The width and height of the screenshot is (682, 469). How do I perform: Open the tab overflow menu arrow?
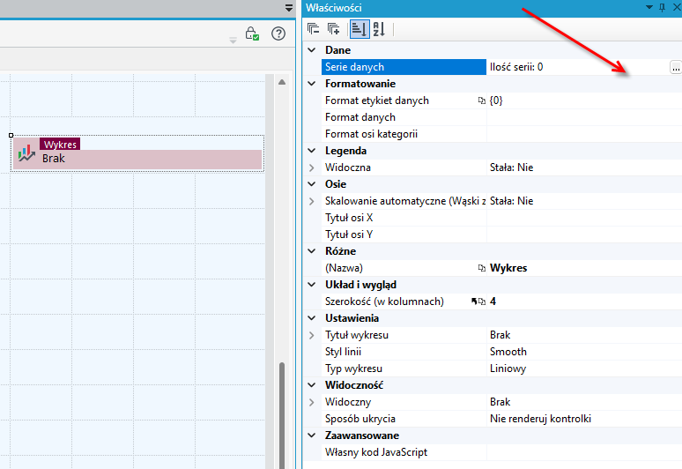pyautogui.click(x=289, y=8)
